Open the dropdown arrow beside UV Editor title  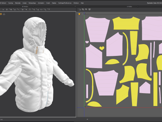pos(138,6)
